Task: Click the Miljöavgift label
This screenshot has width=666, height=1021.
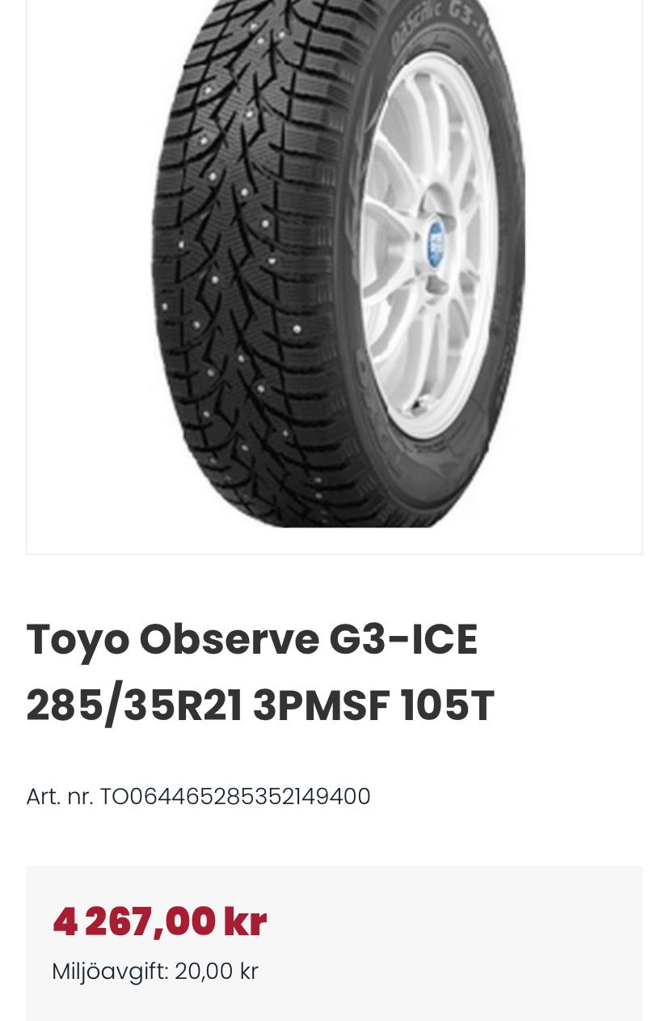Action: (110, 972)
